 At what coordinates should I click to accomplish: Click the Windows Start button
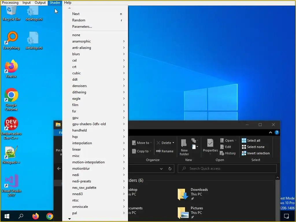pyautogui.click(x=7, y=216)
